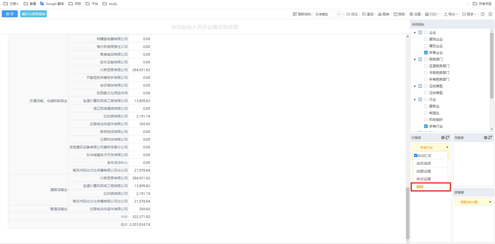Collapse the 税务部门 tree node

[x=415, y=59]
